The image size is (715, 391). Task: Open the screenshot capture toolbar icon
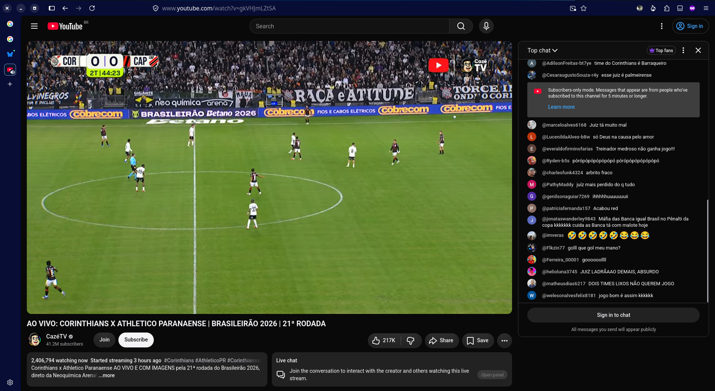tap(573, 8)
